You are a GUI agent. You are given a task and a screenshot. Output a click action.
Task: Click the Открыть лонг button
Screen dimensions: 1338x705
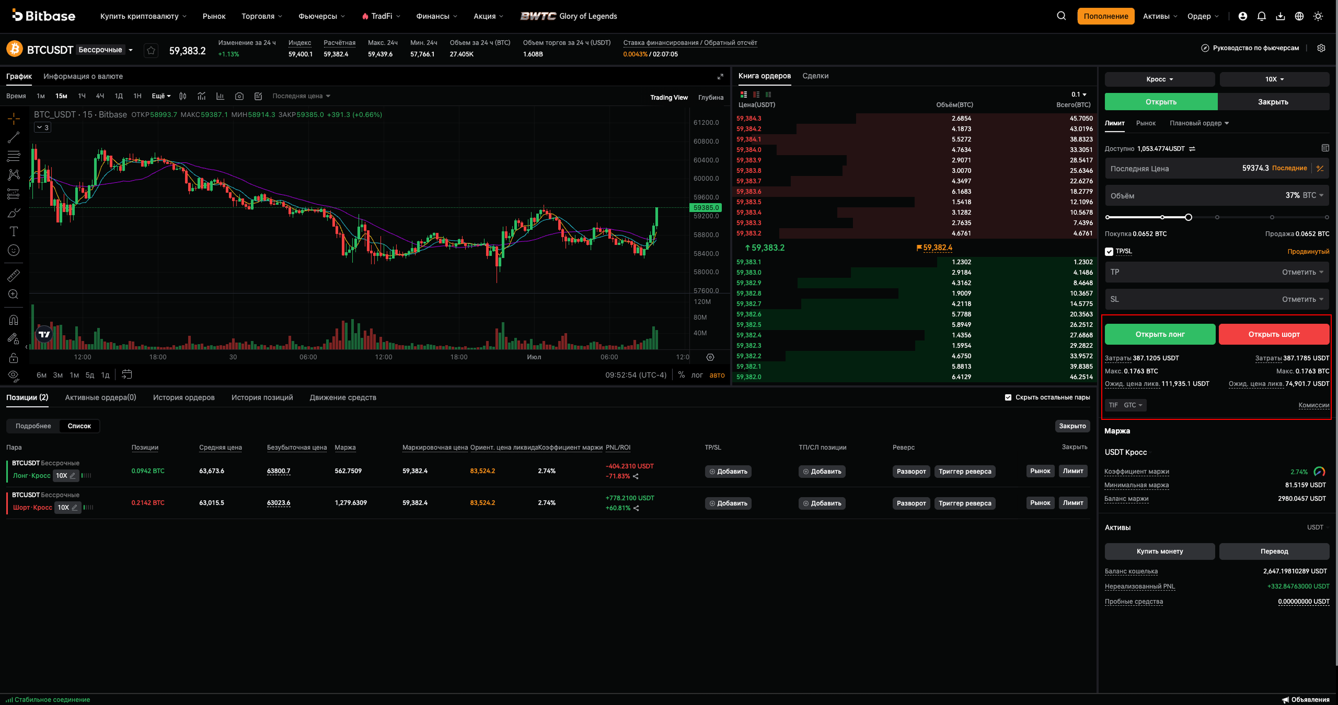(x=1160, y=334)
